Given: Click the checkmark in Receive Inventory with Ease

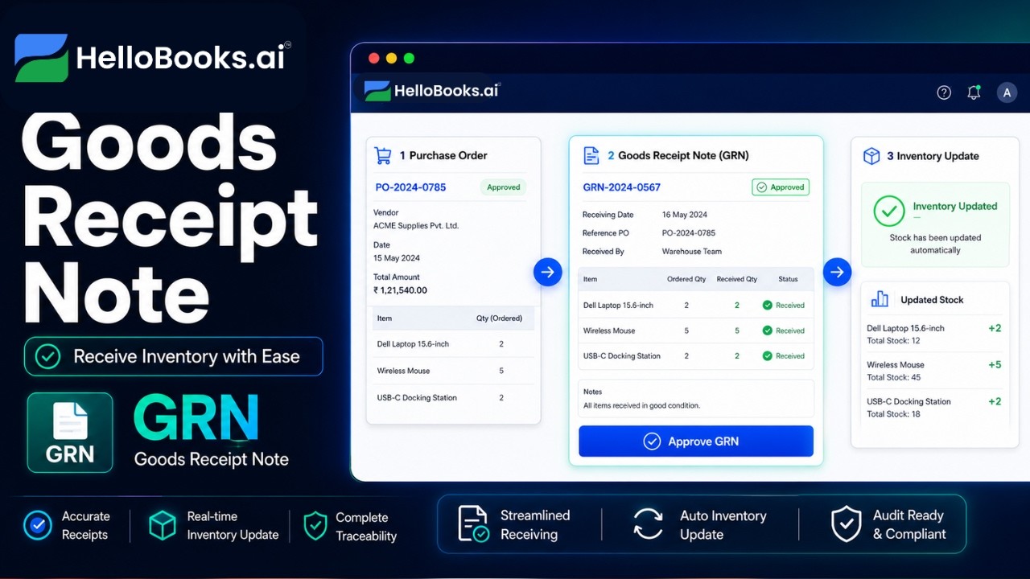Looking at the screenshot, I should coord(48,356).
